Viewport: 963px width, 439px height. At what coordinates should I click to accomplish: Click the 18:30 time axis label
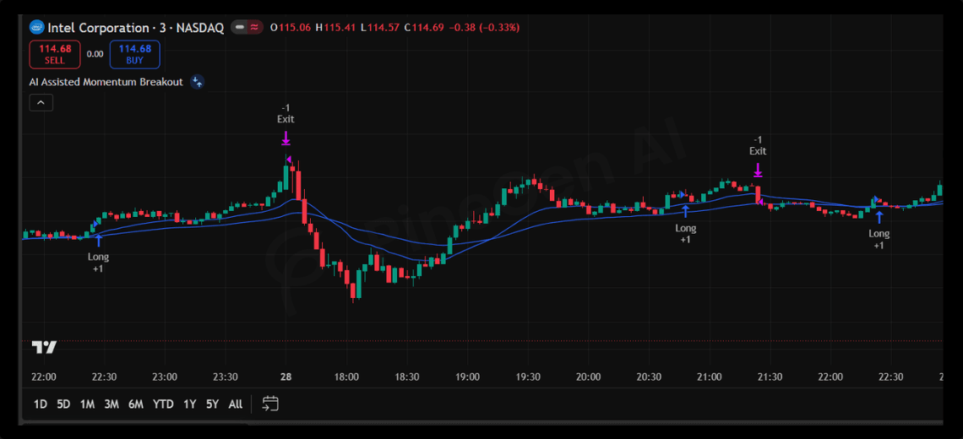pos(406,377)
